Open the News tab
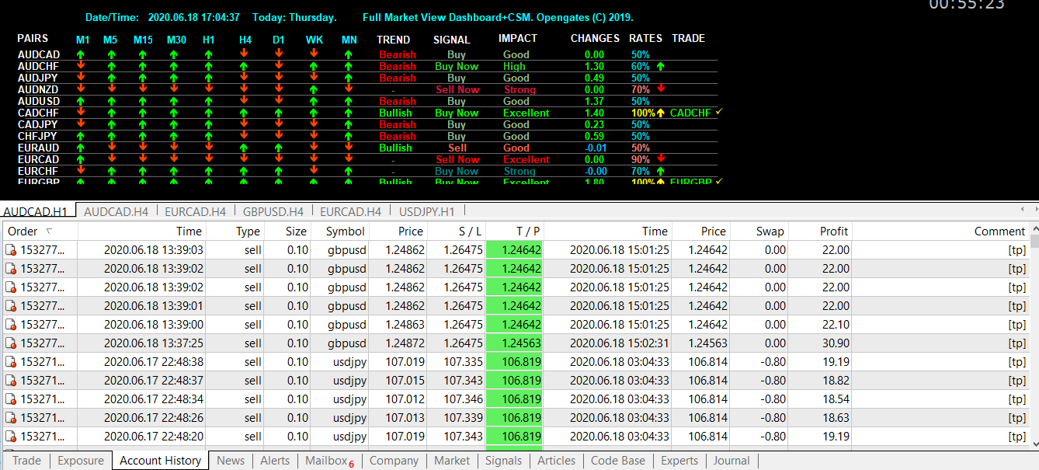Viewport: 1039px width, 470px height. coord(231,461)
